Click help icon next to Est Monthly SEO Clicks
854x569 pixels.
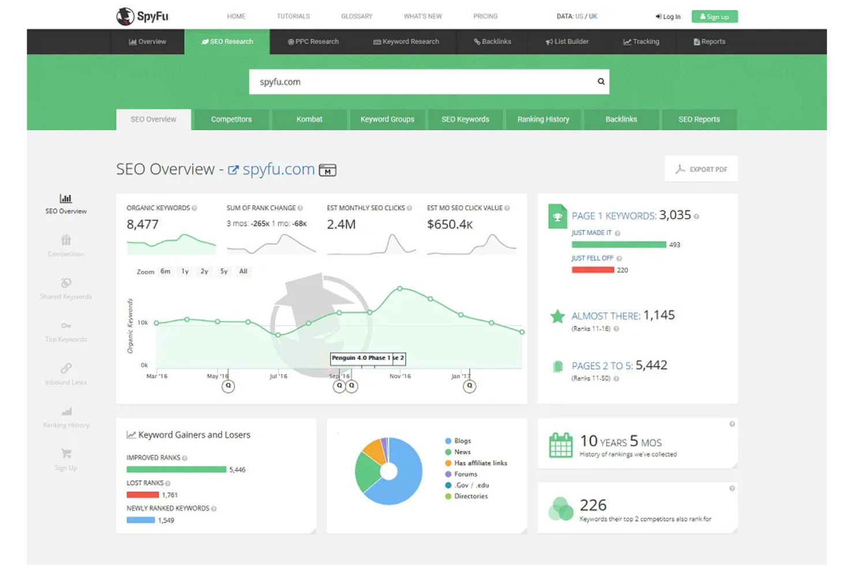pyautogui.click(x=409, y=208)
